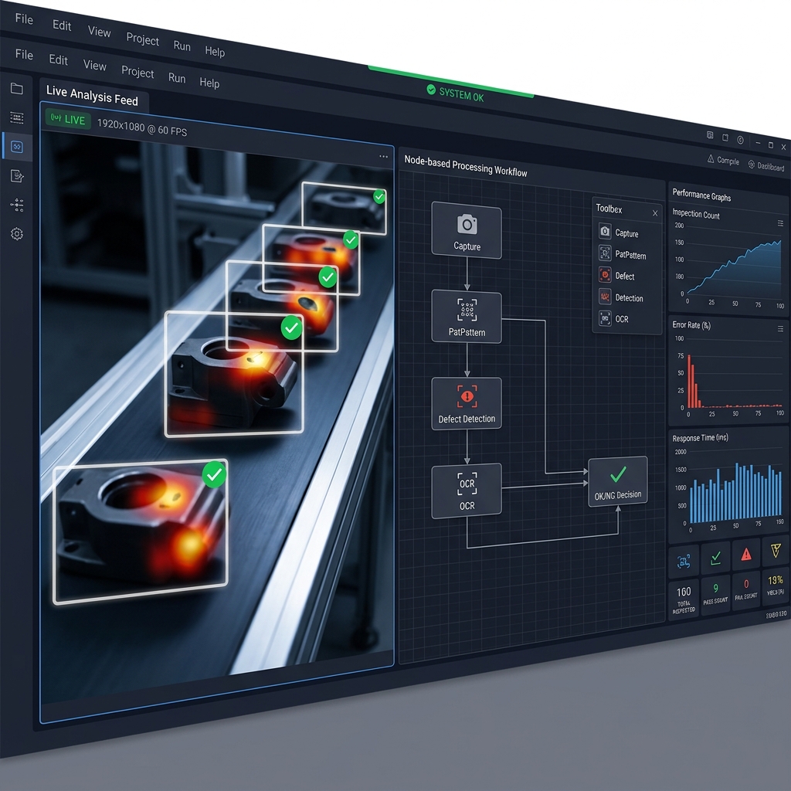Pick the Detection item in Toolbox
This screenshot has width=791, height=791.
pos(621,297)
